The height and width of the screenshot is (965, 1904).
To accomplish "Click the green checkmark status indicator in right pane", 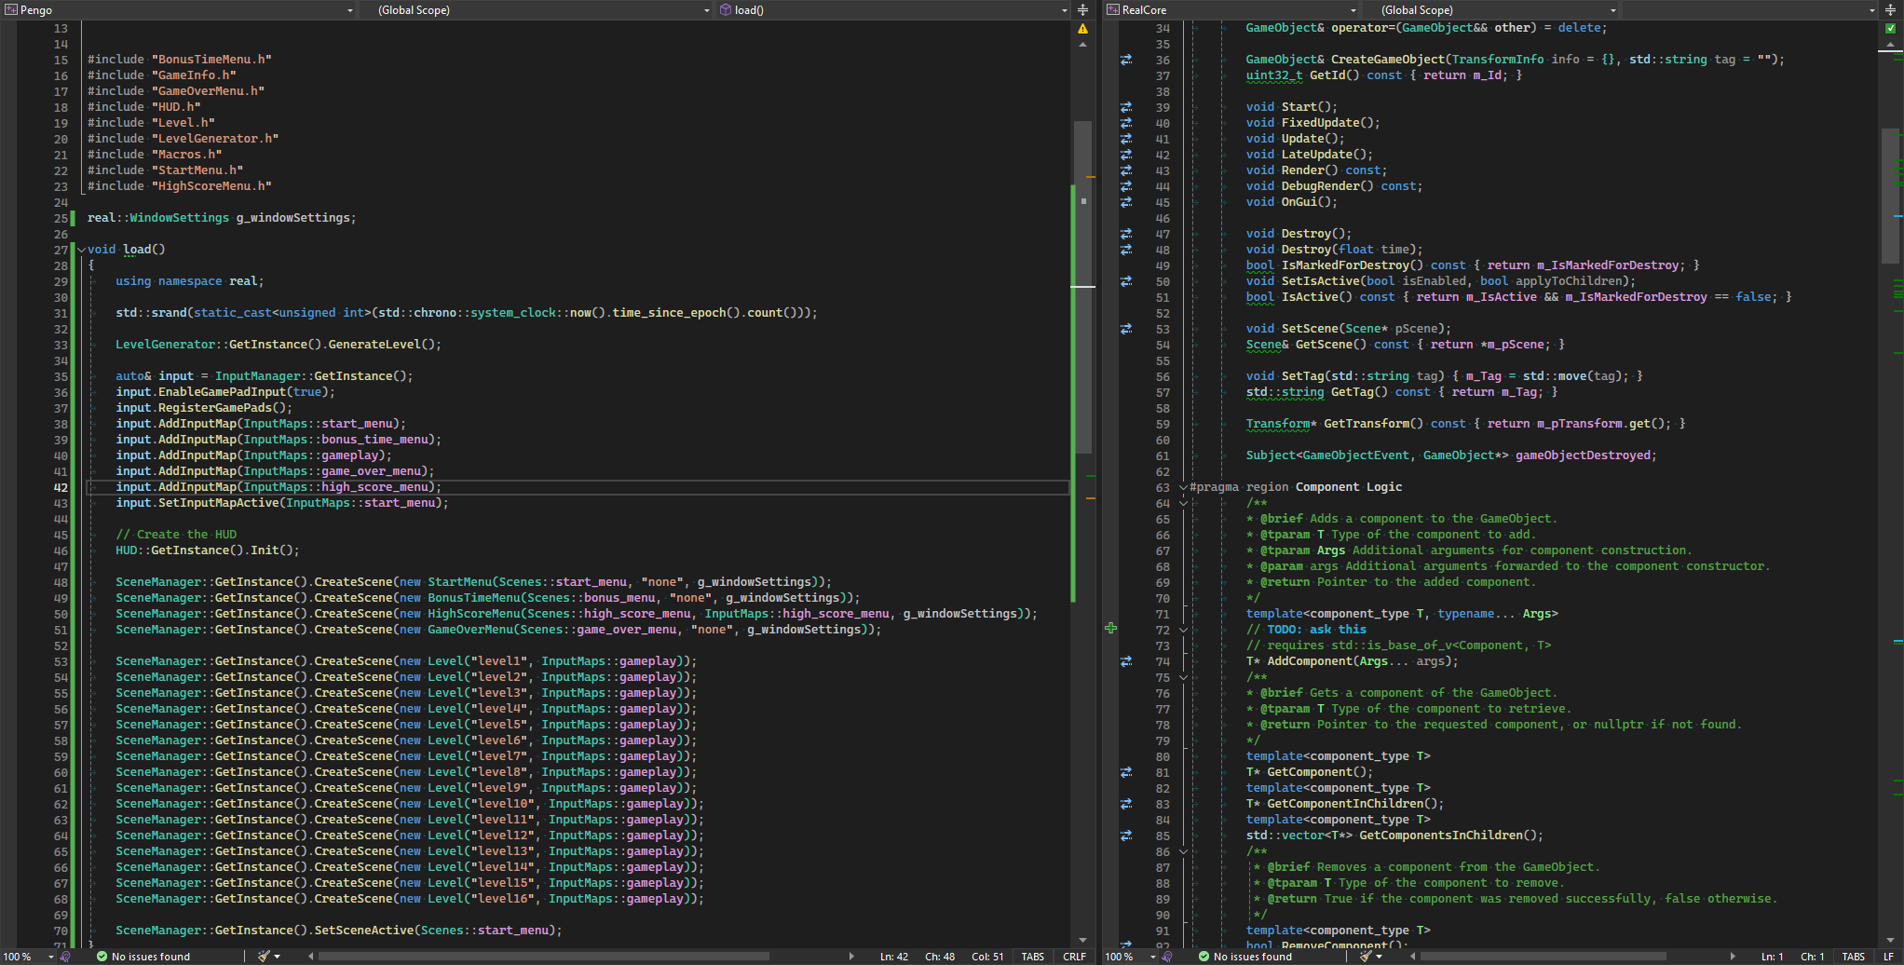I will (1891, 28).
